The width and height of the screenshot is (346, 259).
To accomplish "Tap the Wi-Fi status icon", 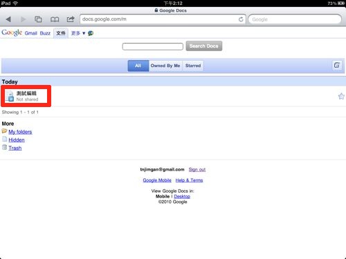I will (15, 3).
